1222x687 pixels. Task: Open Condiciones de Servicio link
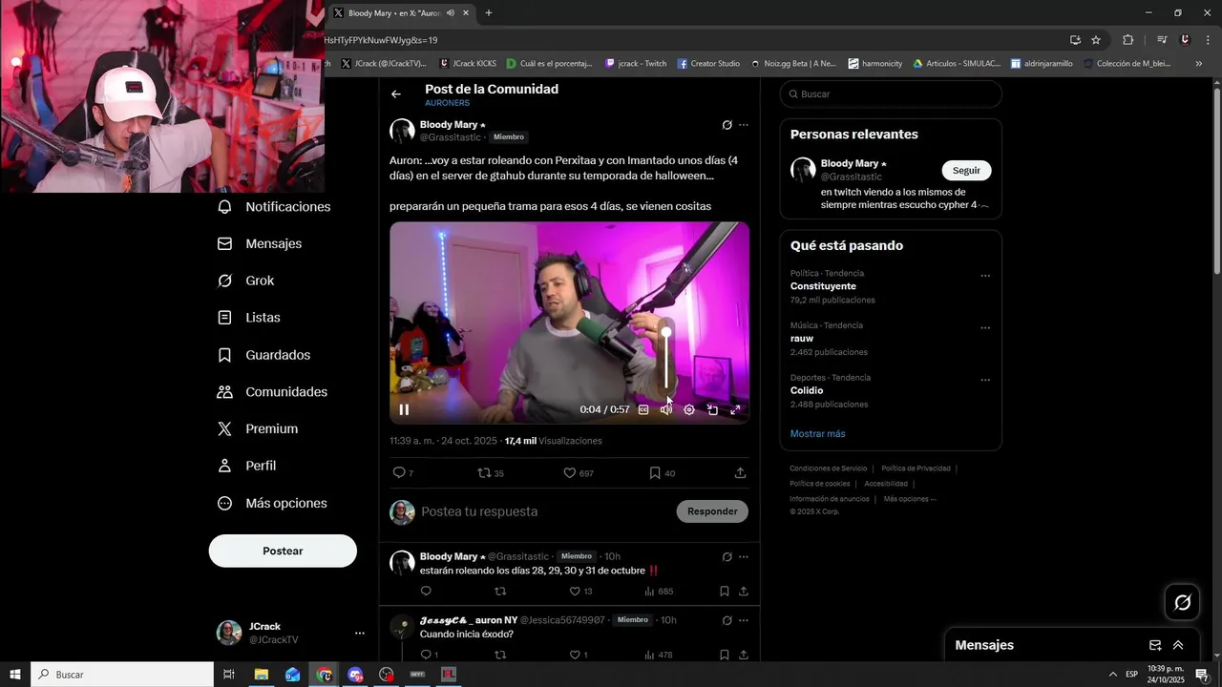coord(829,468)
